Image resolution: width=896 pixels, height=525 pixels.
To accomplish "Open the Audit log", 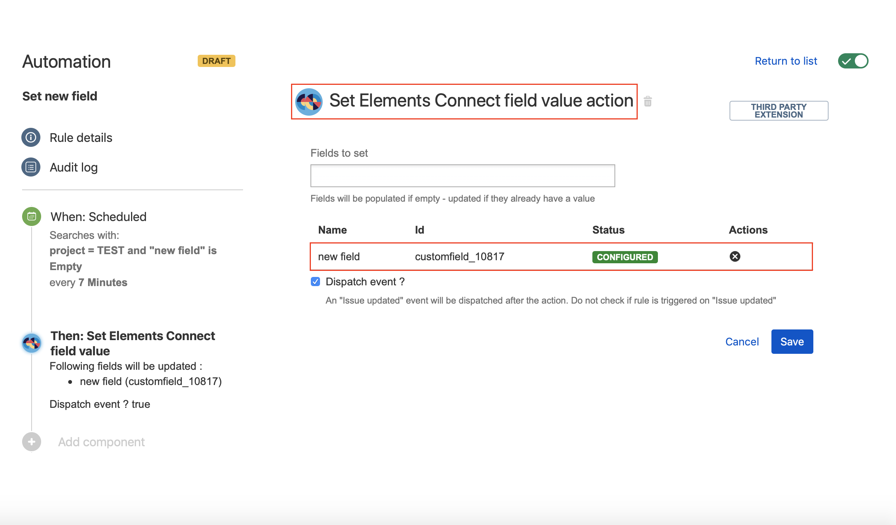I will point(74,167).
